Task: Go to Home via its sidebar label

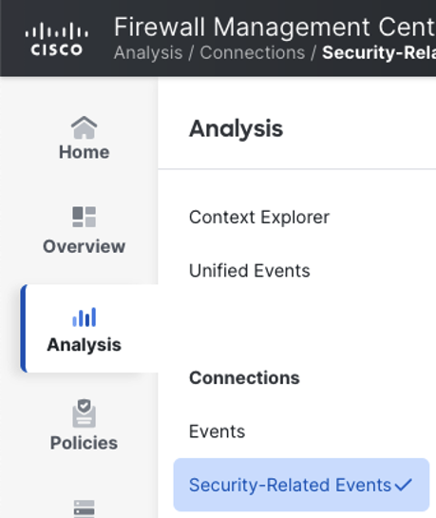Action: 85,152
